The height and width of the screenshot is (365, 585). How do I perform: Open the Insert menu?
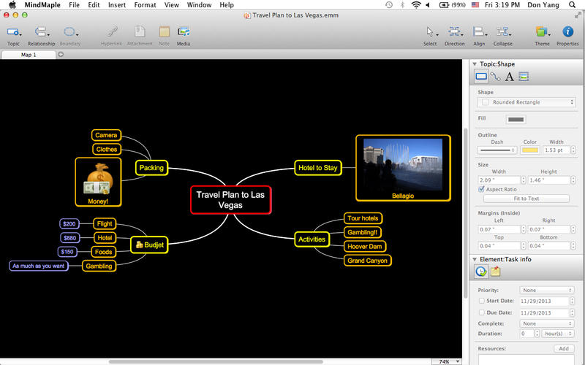click(x=116, y=4)
